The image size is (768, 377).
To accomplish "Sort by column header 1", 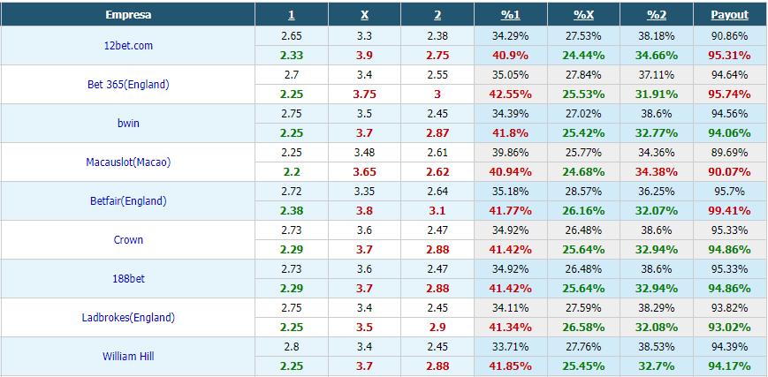I will click(x=292, y=15).
